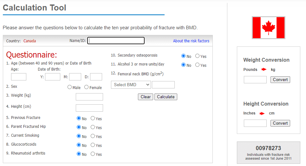Viewport: 306px width, 166px height.
Task: Click the birth month M field
Action: (x=75, y=77)
